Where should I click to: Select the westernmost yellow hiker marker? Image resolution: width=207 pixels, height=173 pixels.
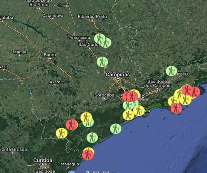[62, 133]
